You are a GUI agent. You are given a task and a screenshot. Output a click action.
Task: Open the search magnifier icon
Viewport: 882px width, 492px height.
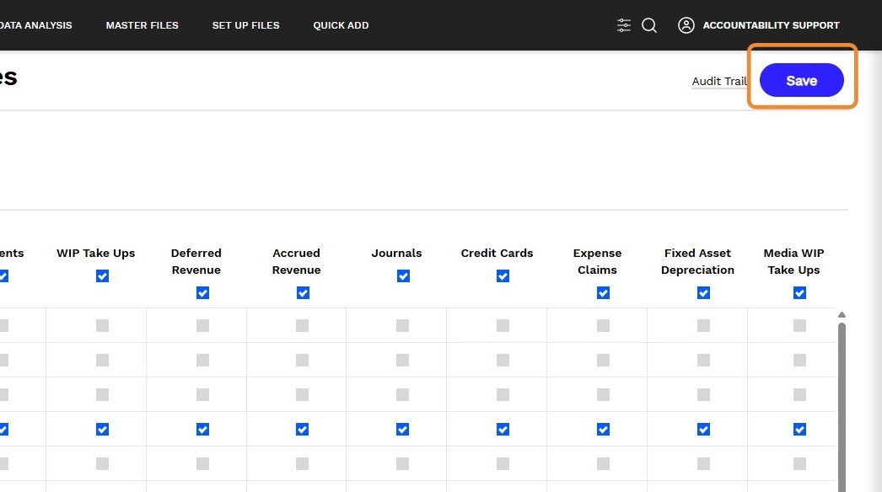click(649, 25)
